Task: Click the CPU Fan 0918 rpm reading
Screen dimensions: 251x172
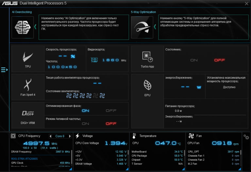Action: click(x=225, y=143)
